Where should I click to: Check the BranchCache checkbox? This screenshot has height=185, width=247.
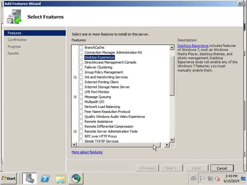tap(81, 47)
